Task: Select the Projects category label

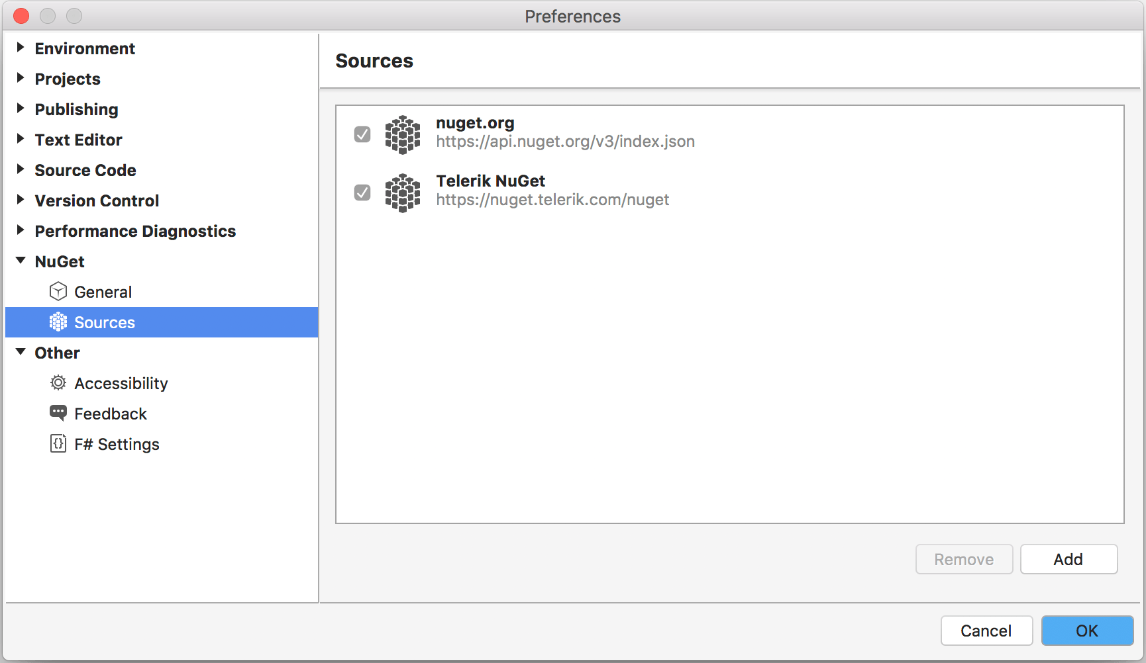Action: click(68, 79)
